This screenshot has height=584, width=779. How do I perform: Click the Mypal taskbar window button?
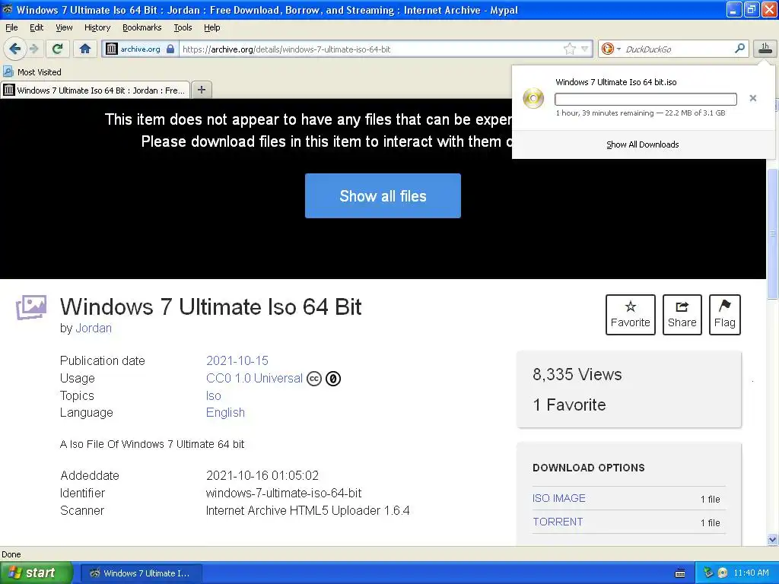[141, 573]
